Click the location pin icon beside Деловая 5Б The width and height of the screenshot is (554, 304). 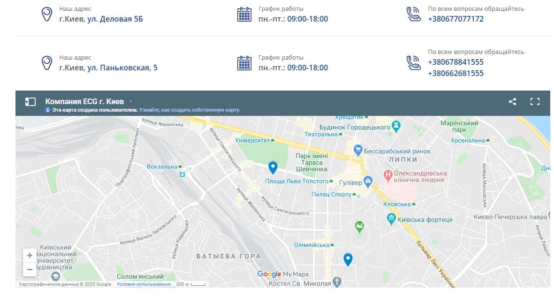tap(46, 14)
